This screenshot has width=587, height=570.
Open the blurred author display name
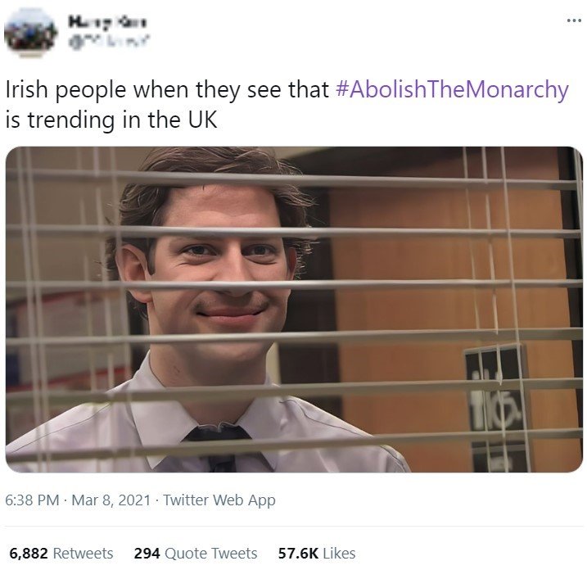tap(108, 22)
